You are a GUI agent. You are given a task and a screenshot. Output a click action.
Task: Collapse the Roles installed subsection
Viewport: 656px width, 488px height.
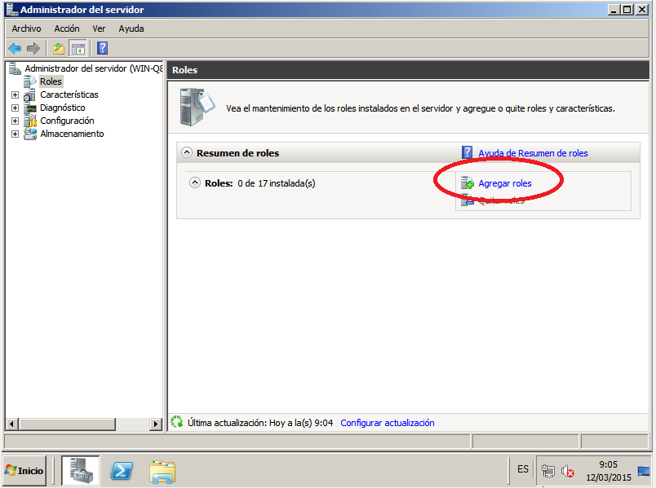pyautogui.click(x=194, y=182)
